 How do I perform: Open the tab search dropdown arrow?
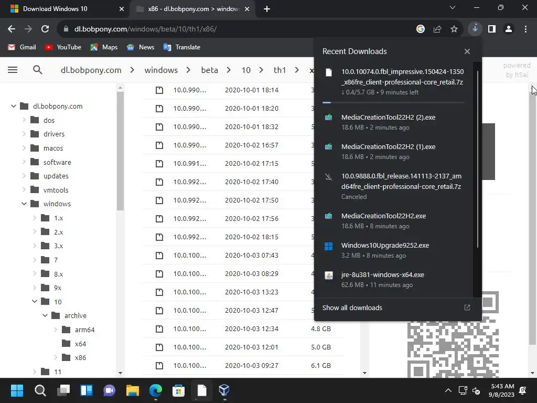453,7
